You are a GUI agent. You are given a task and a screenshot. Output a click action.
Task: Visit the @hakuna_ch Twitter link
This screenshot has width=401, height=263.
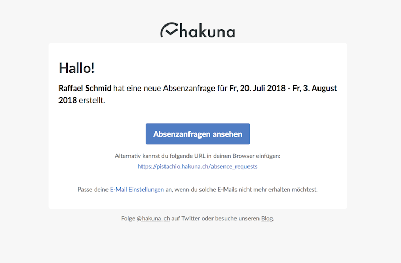pyautogui.click(x=153, y=218)
